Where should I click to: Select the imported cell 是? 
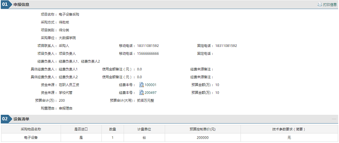81,137
